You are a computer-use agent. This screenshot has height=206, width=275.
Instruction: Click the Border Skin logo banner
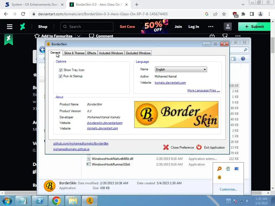[176, 115]
